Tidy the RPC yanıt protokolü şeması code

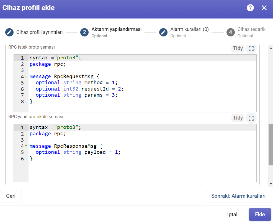tap(238, 118)
